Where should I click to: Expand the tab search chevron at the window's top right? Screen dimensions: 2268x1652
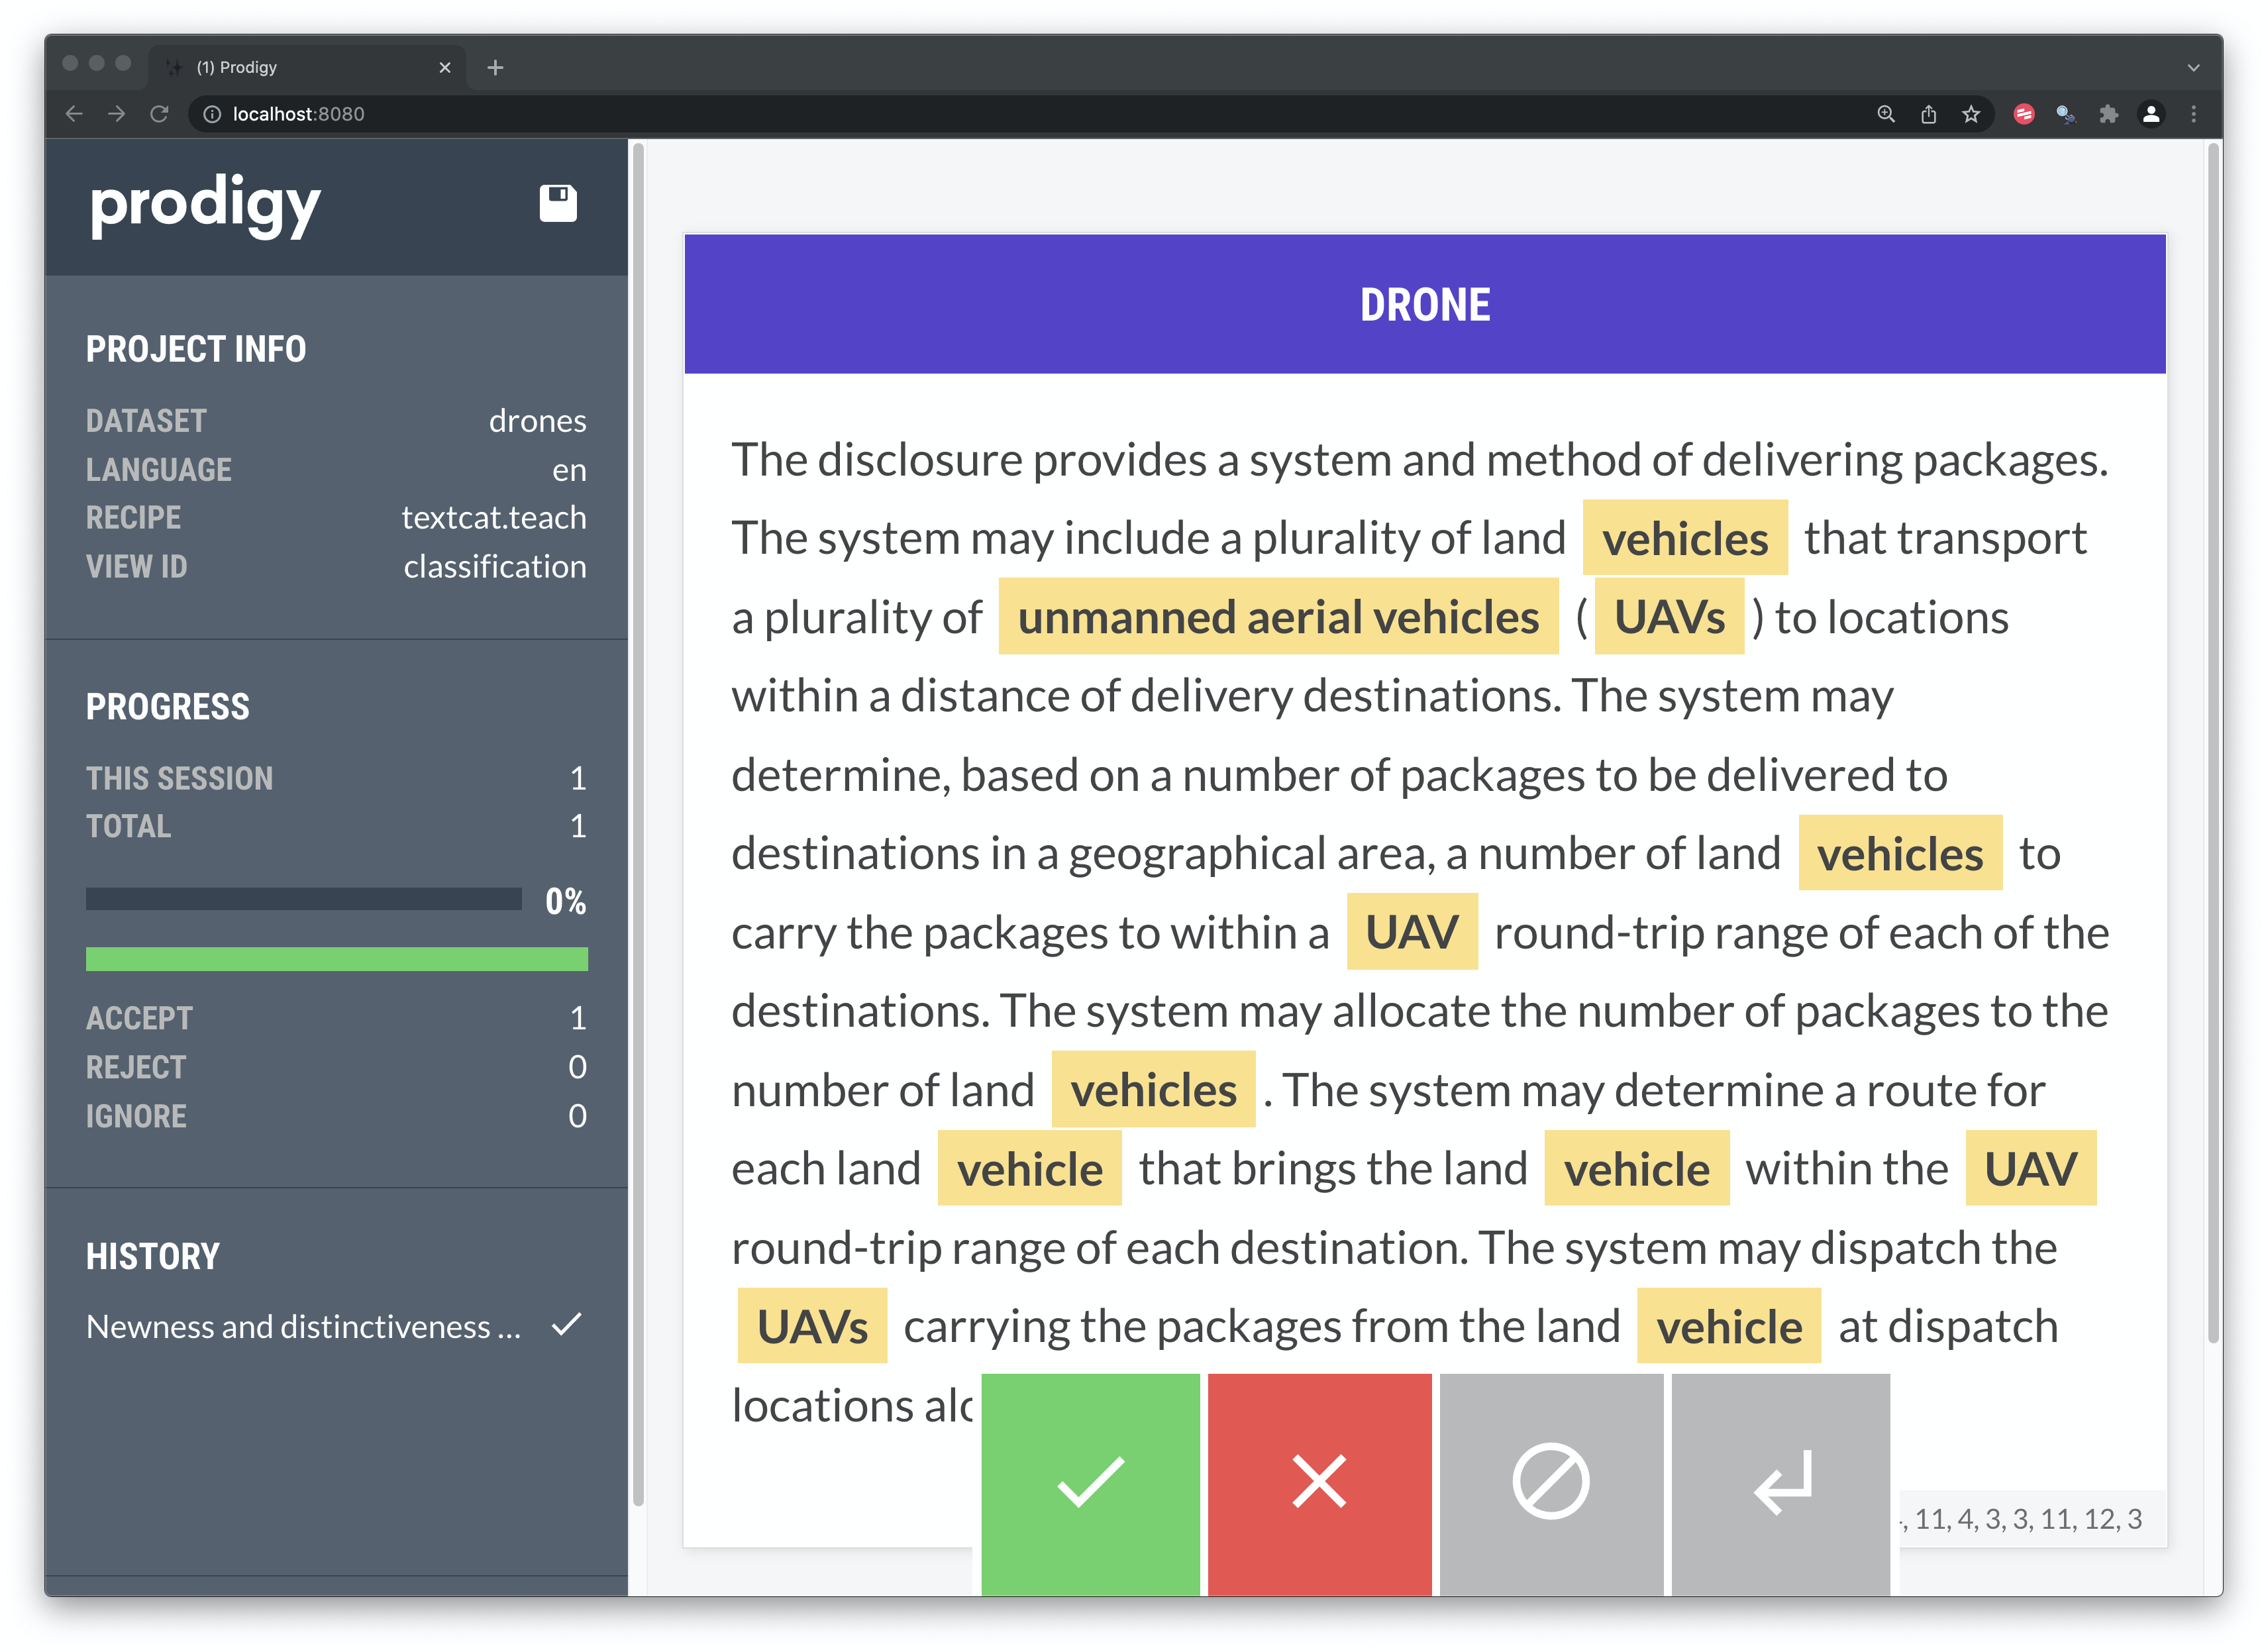2193,67
